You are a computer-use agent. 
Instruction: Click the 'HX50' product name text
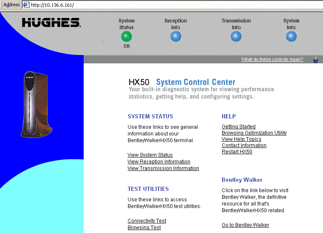[139, 82]
